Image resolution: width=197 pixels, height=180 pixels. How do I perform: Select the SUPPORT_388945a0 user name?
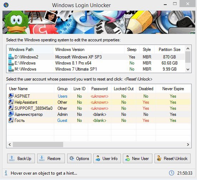pyautogui.click(x=34, y=108)
